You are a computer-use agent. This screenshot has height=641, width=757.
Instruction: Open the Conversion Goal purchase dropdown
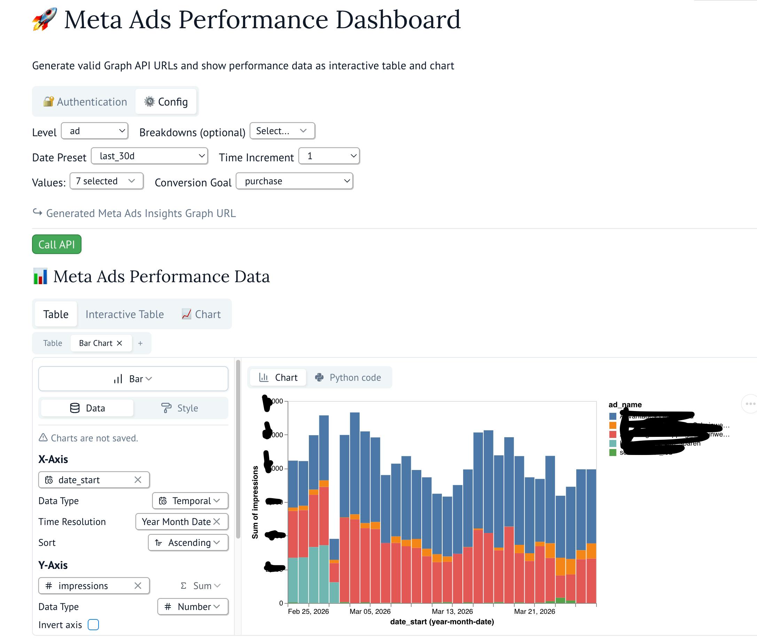coord(295,181)
